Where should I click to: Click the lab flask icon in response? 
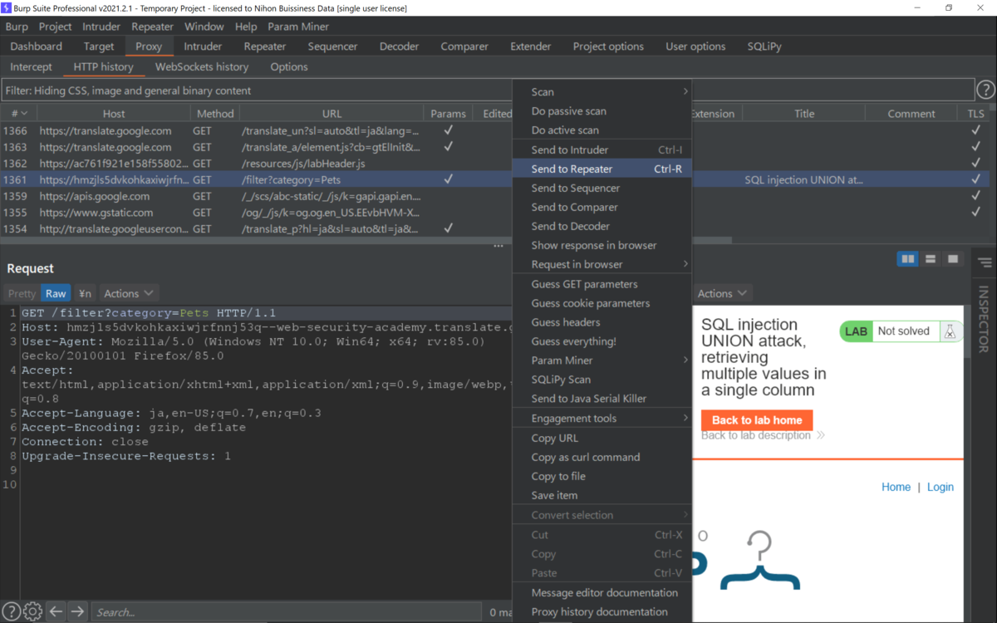[949, 331]
